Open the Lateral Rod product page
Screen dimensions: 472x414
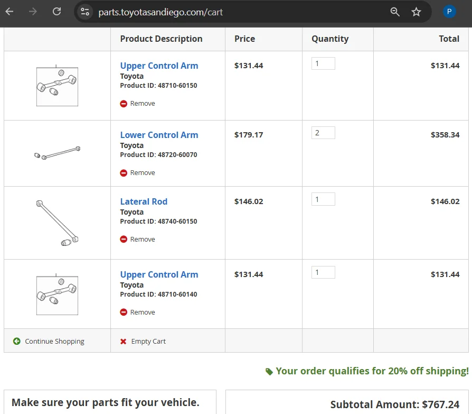click(x=144, y=201)
